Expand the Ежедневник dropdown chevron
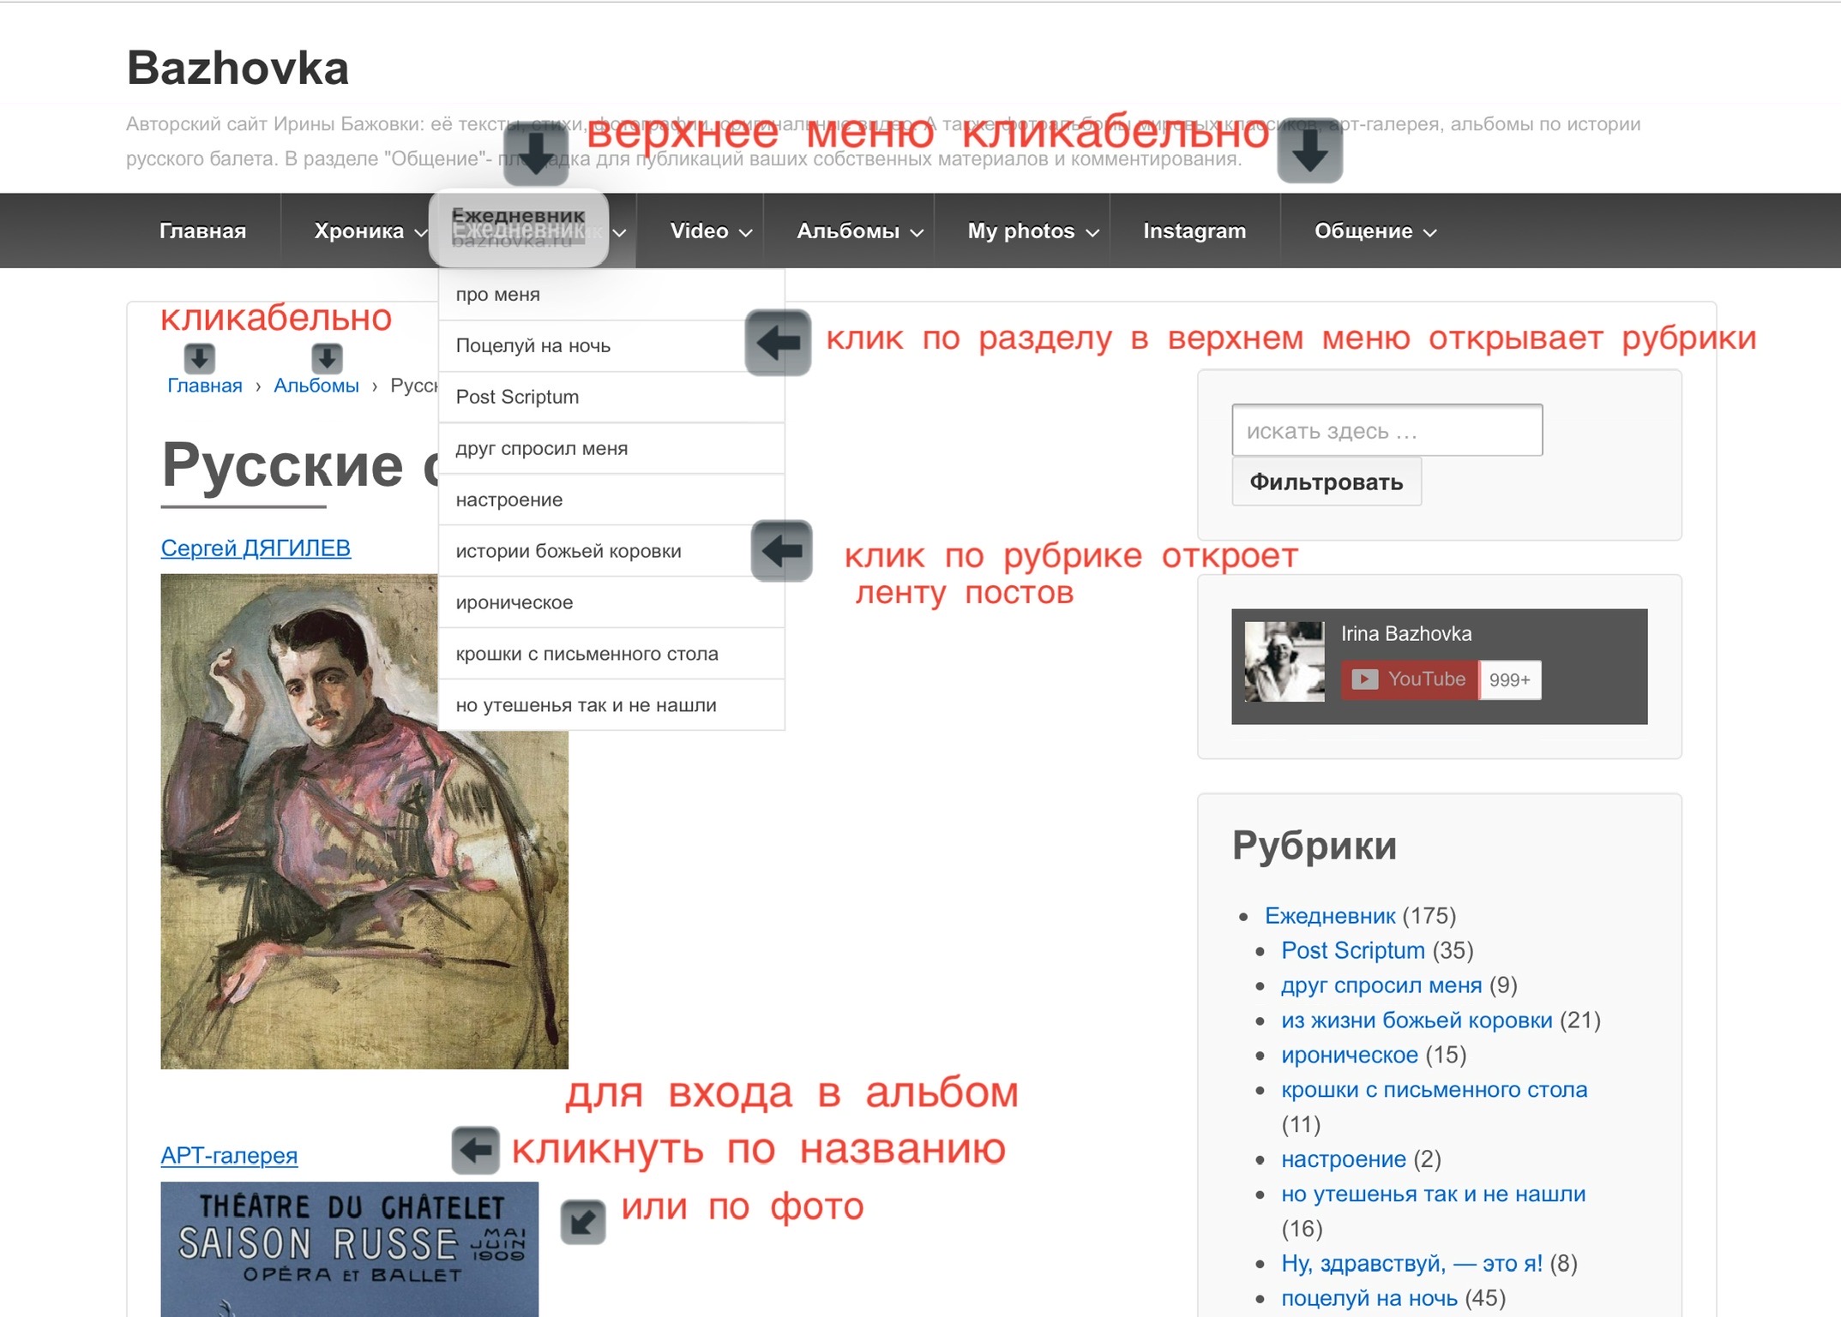 coord(619,232)
